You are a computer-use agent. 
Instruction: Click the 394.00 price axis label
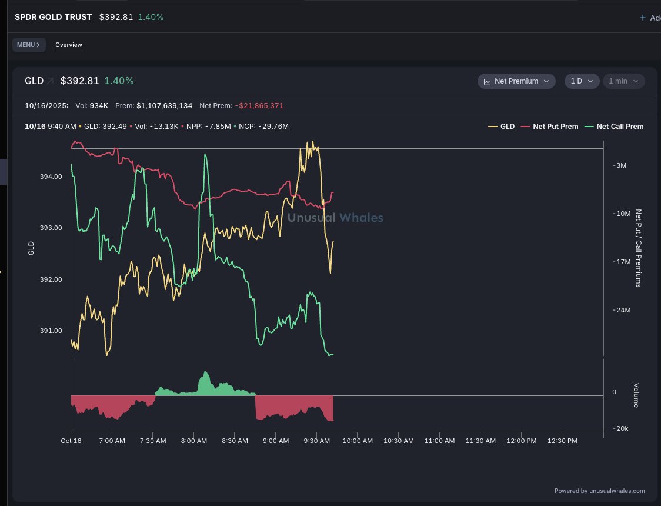(50, 177)
